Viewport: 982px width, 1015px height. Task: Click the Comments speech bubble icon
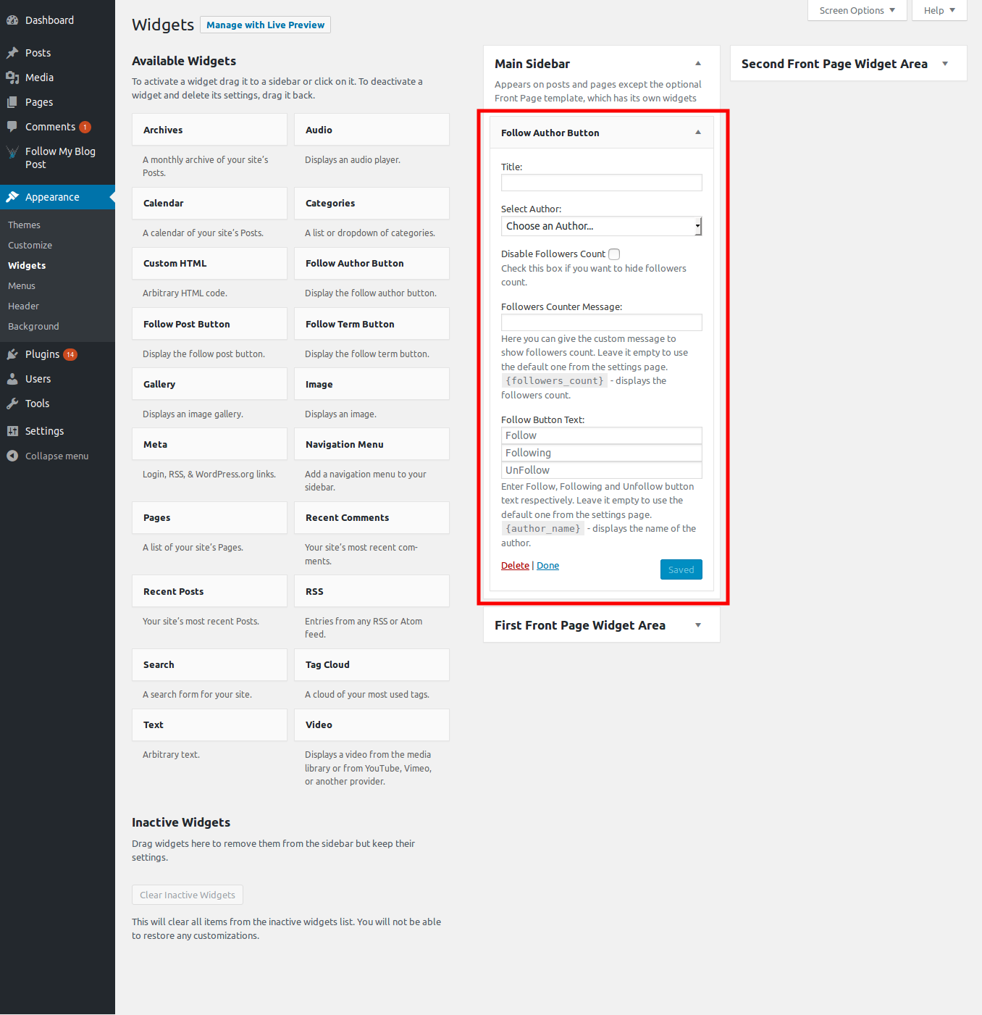tap(12, 127)
